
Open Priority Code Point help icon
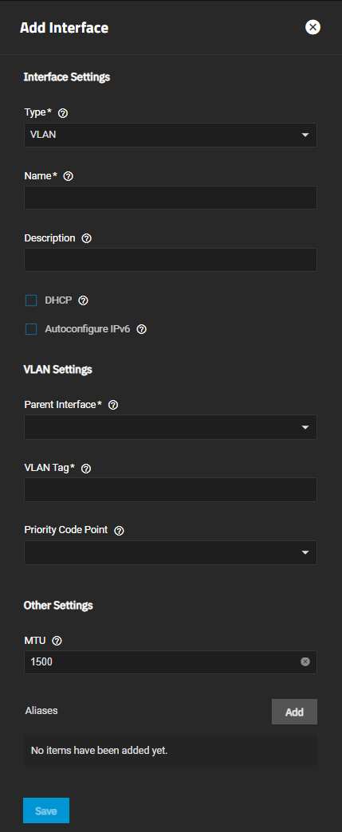[119, 530]
